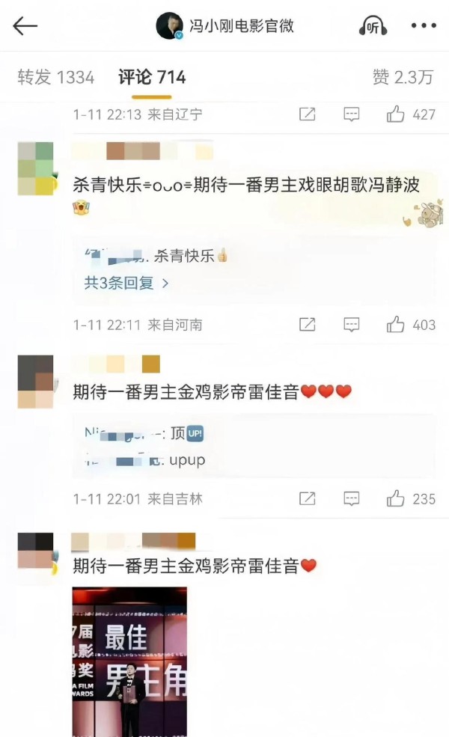This screenshot has width=449, height=737.
Task: Open the 顶 UP reply under the Jilin comment
Action: pyautogui.click(x=144, y=433)
